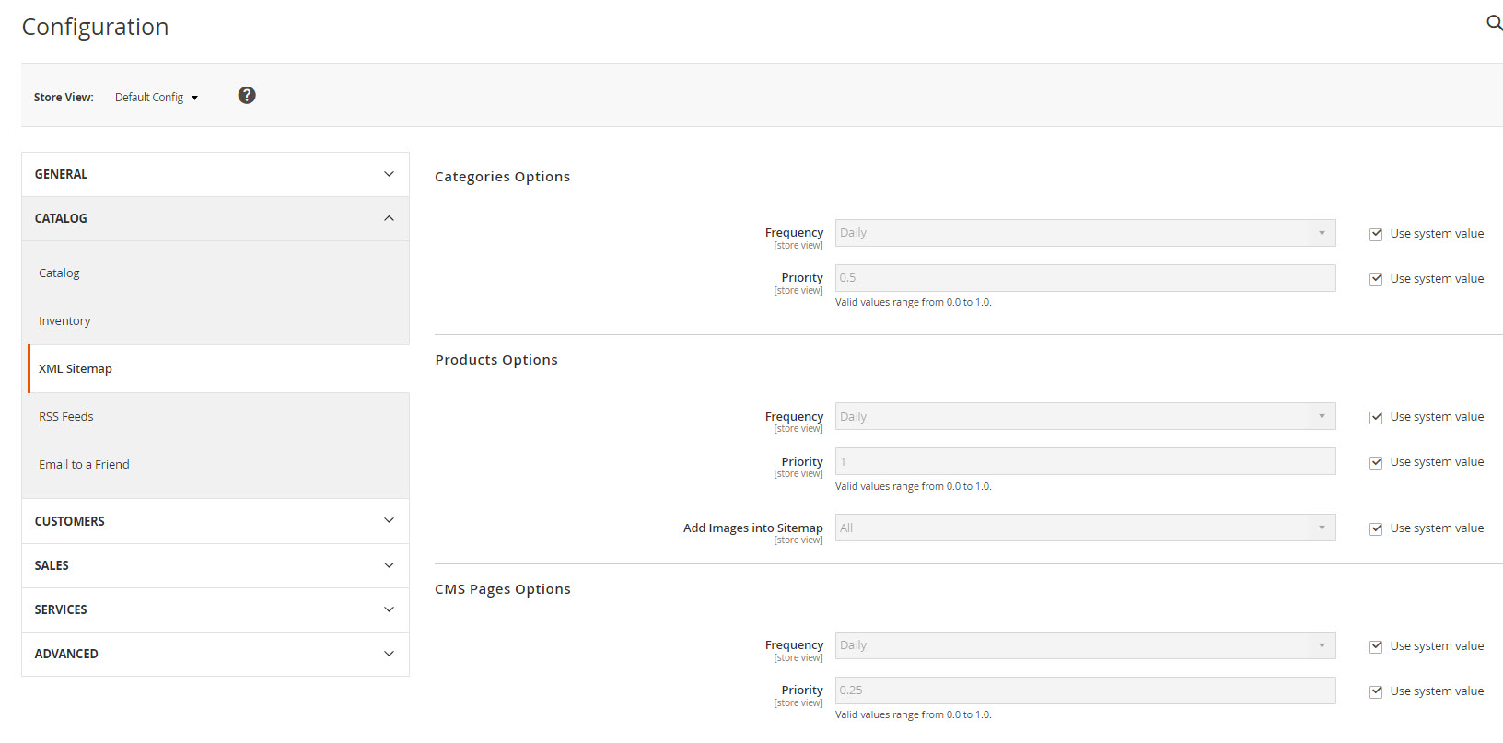The image size is (1503, 743).
Task: Collapse the CATALOG configuration section
Action: coord(216,218)
